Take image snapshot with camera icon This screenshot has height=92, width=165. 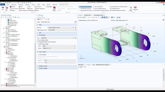pyautogui.click(x=118, y=18)
